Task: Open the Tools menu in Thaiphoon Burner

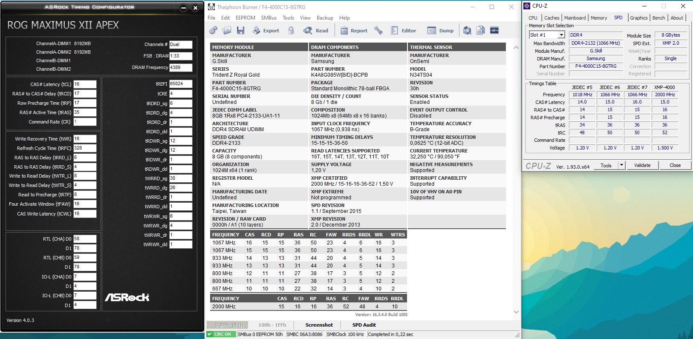Action: (289, 18)
